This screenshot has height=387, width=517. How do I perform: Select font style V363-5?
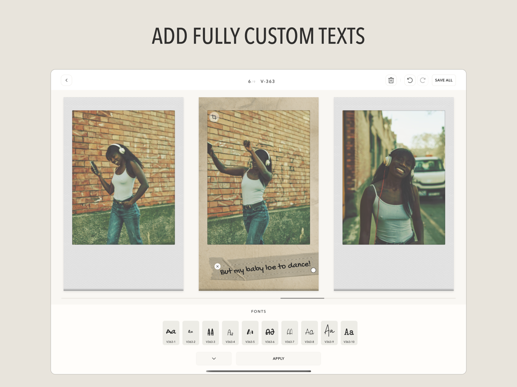click(250, 332)
